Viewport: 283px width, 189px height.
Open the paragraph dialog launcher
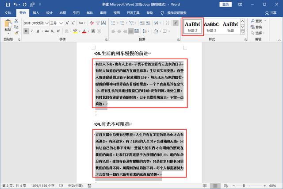click(x=178, y=40)
